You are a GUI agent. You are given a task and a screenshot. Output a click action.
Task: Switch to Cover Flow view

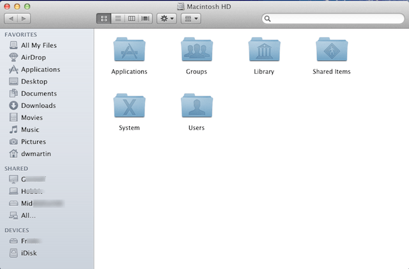pos(146,19)
